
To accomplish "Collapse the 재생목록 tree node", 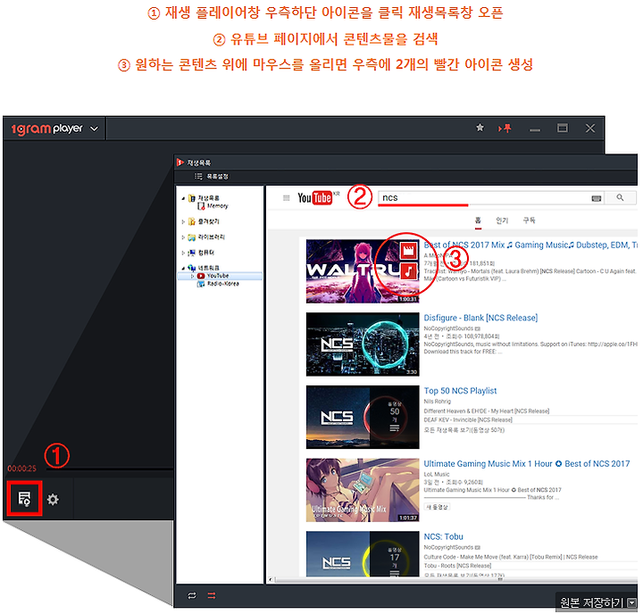I will tap(183, 198).
